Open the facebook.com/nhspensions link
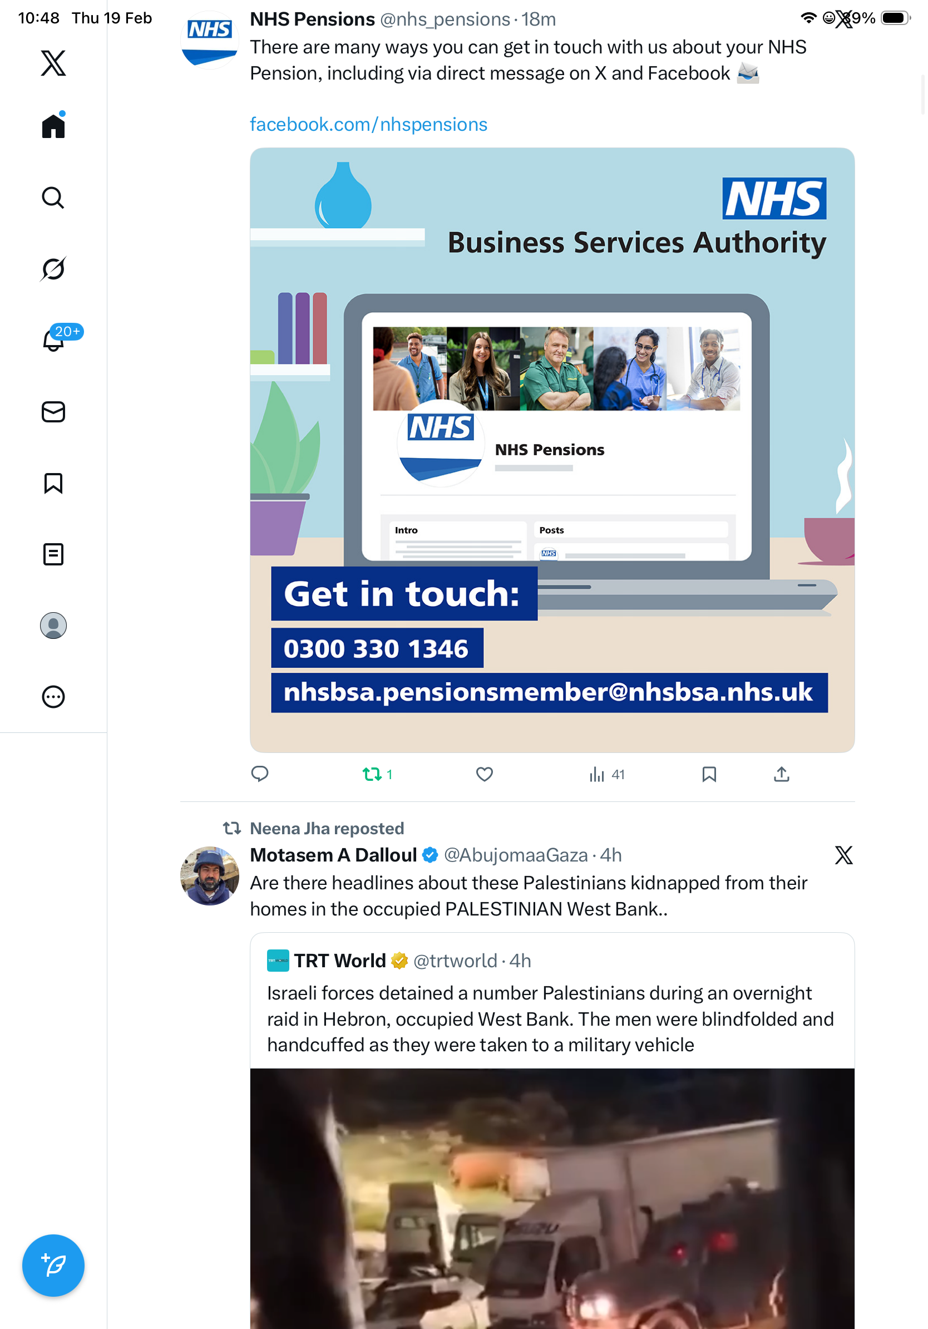This screenshot has height=1329, width=928. [x=368, y=124]
